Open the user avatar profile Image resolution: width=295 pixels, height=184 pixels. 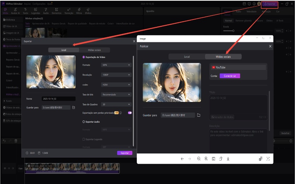tap(259, 4)
